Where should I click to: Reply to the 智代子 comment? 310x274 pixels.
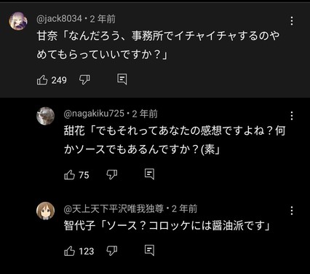[149, 250]
